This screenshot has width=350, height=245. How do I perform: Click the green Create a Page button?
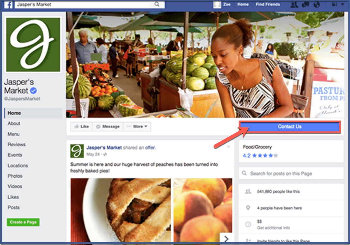click(x=23, y=222)
